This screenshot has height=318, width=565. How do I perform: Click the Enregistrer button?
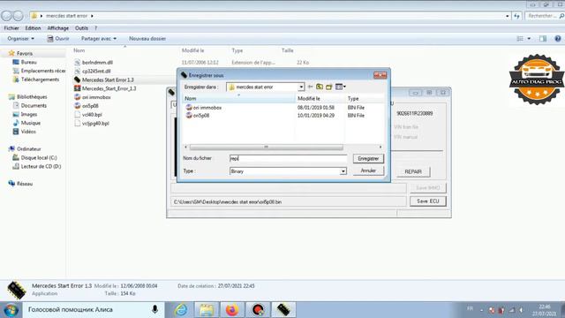tap(368, 159)
